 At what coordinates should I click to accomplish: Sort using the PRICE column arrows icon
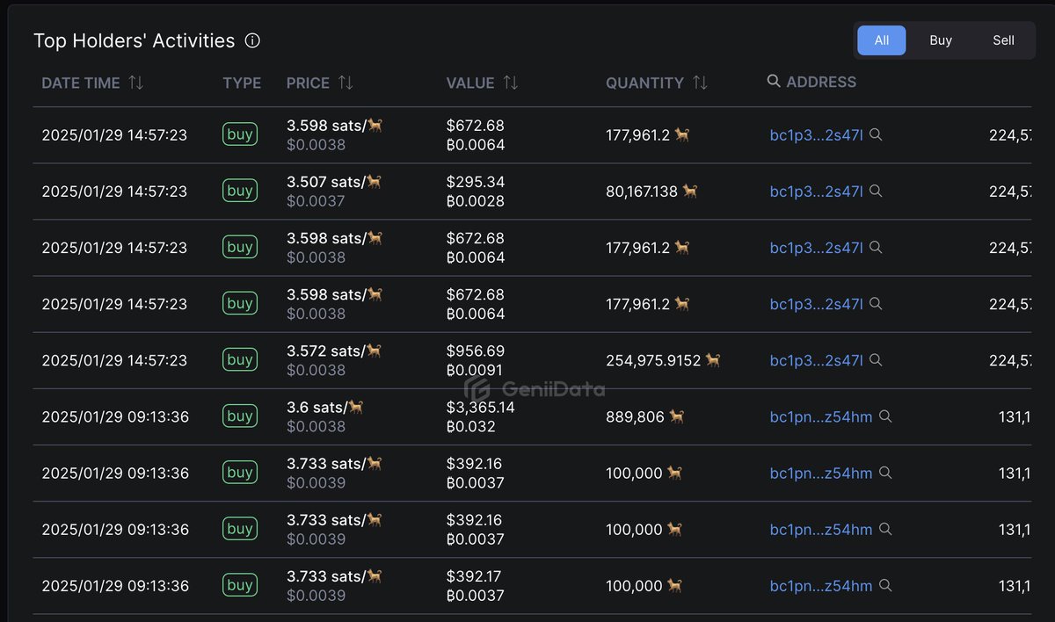pos(346,83)
